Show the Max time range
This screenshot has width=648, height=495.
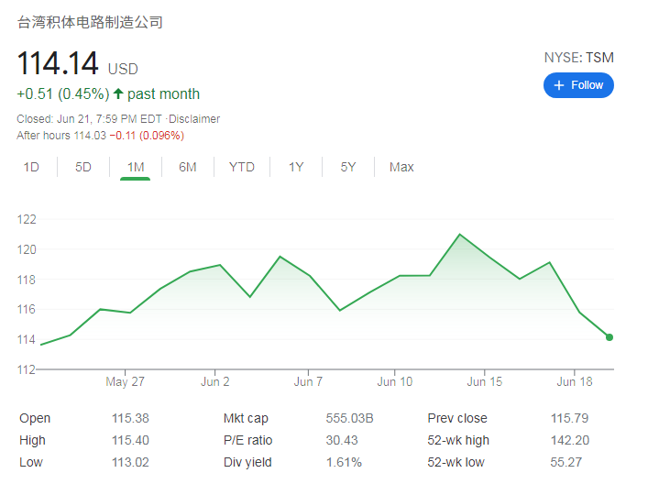pos(401,167)
